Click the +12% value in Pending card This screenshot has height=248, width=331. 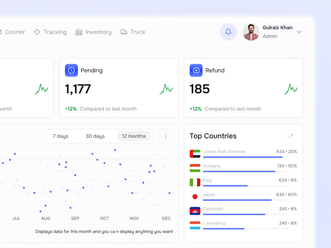click(x=71, y=109)
